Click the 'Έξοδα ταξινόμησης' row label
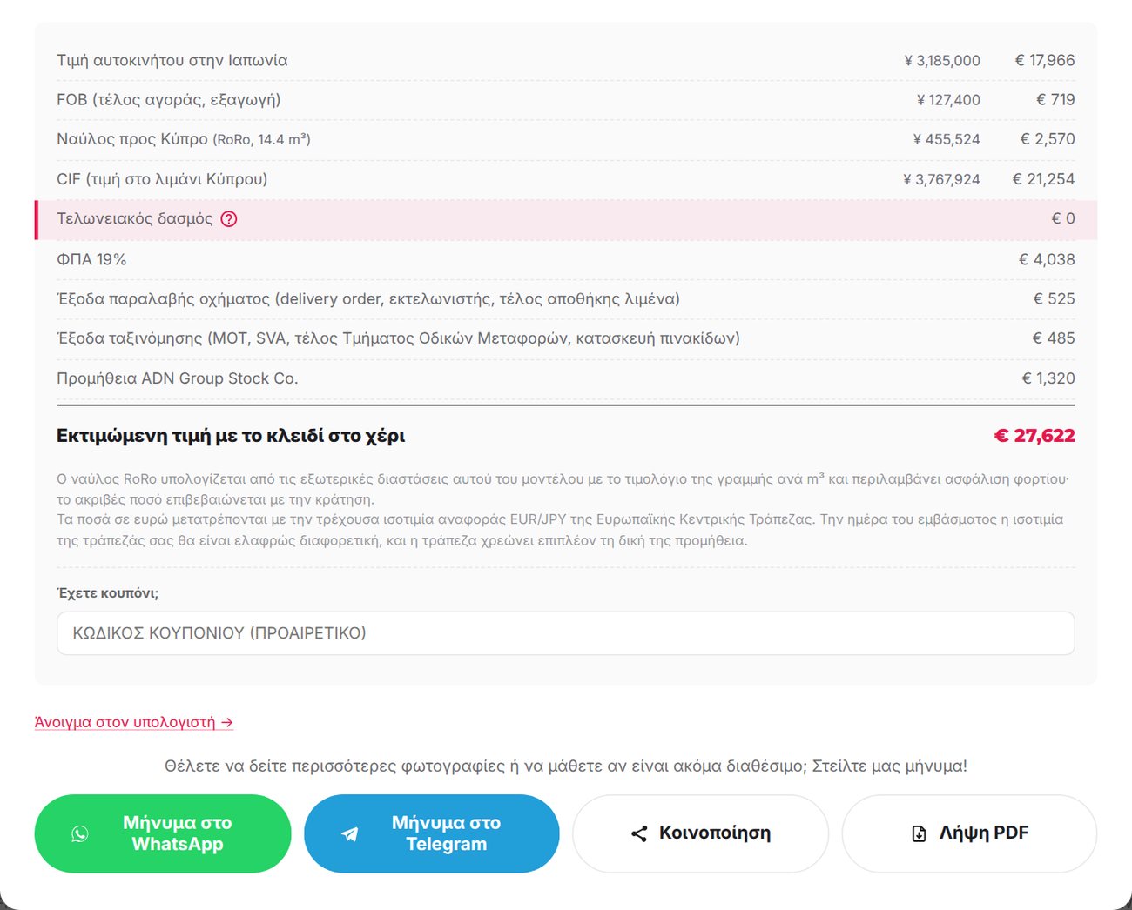 [x=398, y=338]
